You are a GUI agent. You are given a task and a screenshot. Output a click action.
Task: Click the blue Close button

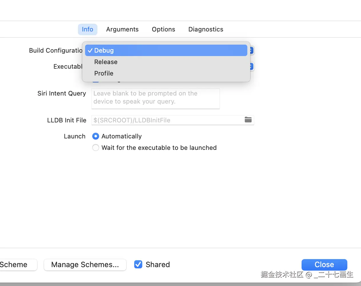point(324,265)
